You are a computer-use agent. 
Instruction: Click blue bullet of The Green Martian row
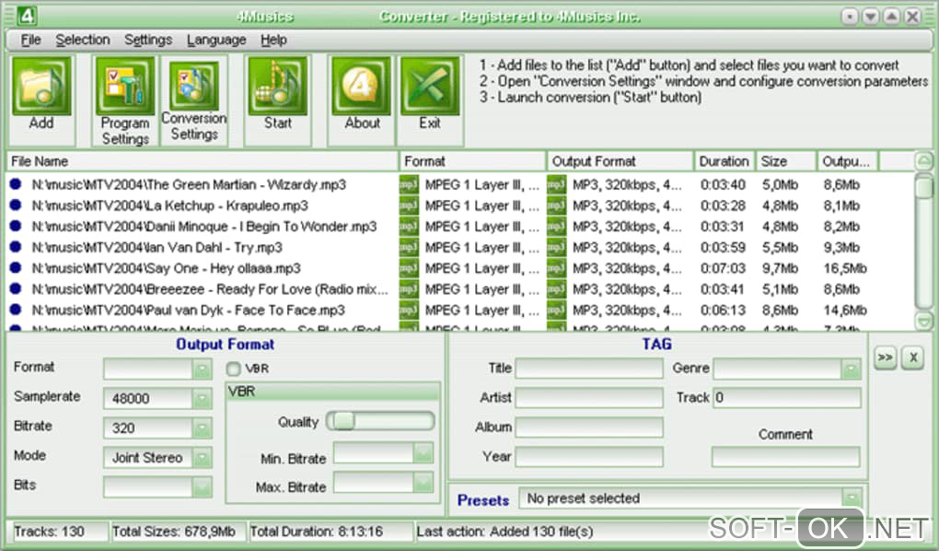(17, 184)
